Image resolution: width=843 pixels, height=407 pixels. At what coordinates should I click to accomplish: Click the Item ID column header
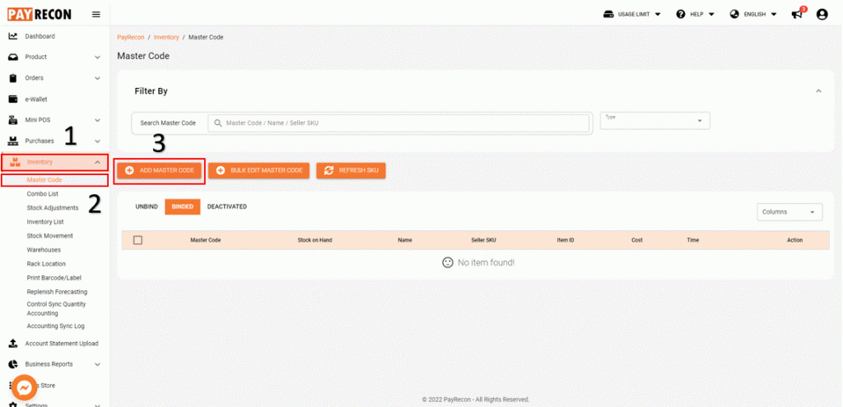(x=566, y=240)
